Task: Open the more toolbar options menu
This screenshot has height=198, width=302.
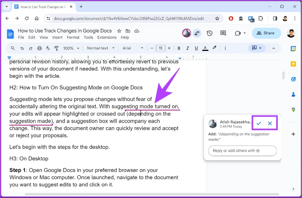Action: [225, 48]
